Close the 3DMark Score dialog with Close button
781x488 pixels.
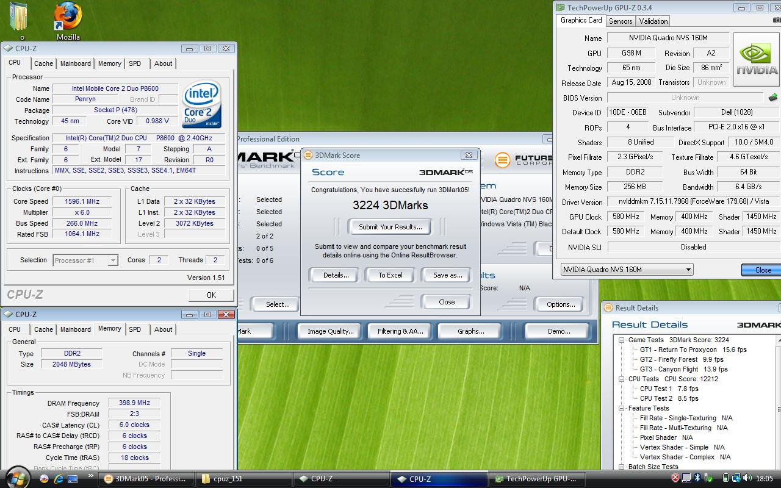pyautogui.click(x=447, y=302)
